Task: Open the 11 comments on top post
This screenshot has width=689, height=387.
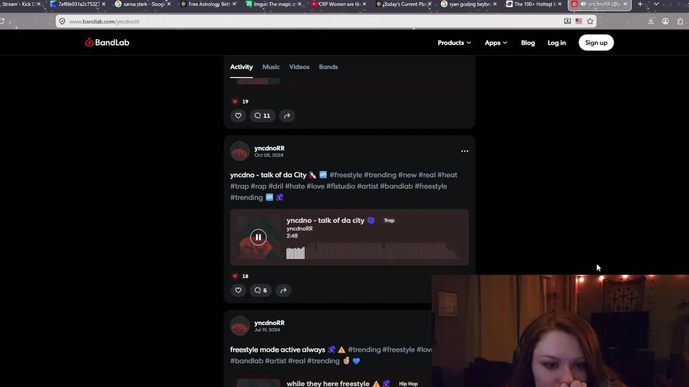Action: [x=262, y=116]
